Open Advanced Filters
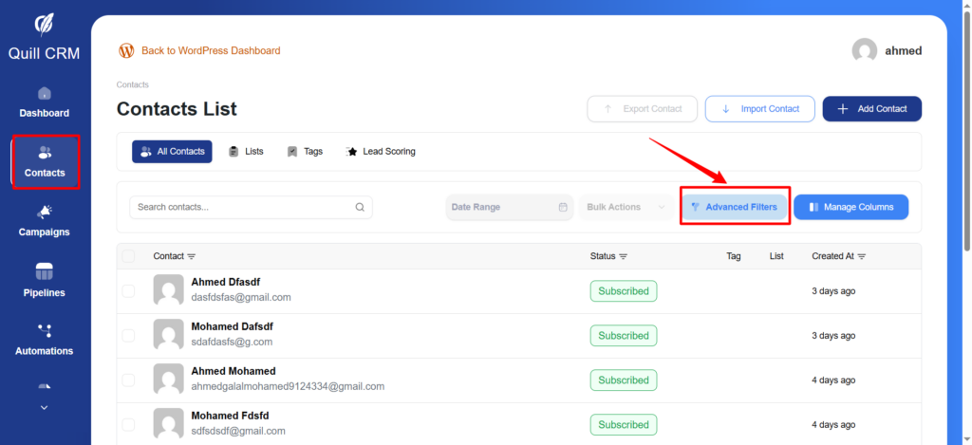972x445 pixels. click(x=734, y=207)
